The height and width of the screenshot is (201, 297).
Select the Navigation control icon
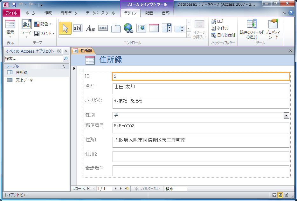pos(154,28)
